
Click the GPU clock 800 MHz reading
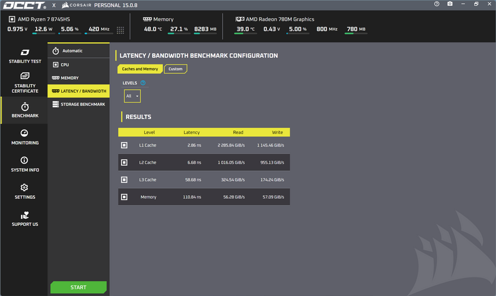coord(327,29)
